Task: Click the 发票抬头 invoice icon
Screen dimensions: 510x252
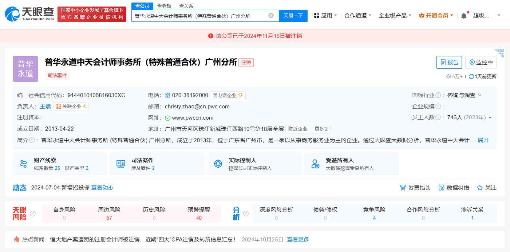Action: [403, 188]
